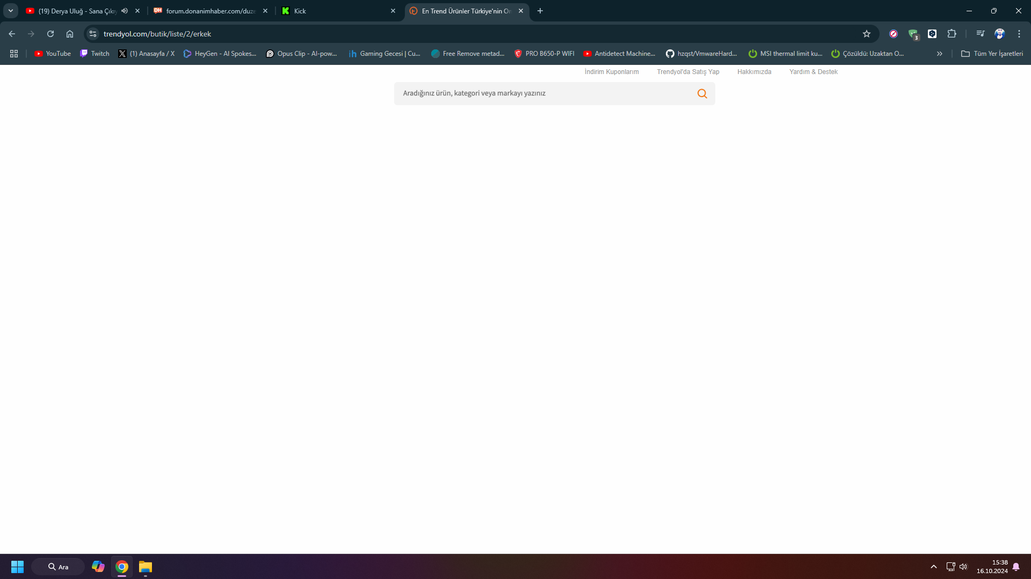Open the Gaming Gecesi bookmark
Viewport: 1031px width, 579px height.
384,54
